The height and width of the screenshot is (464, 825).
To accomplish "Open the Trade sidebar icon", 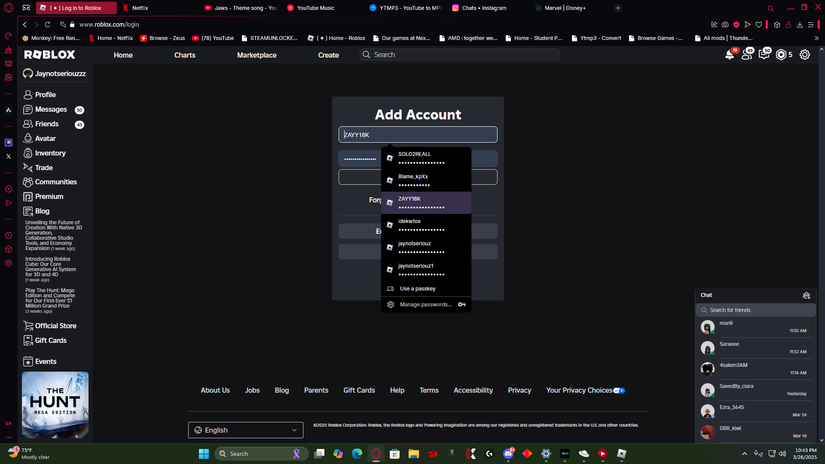I will pyautogui.click(x=28, y=168).
